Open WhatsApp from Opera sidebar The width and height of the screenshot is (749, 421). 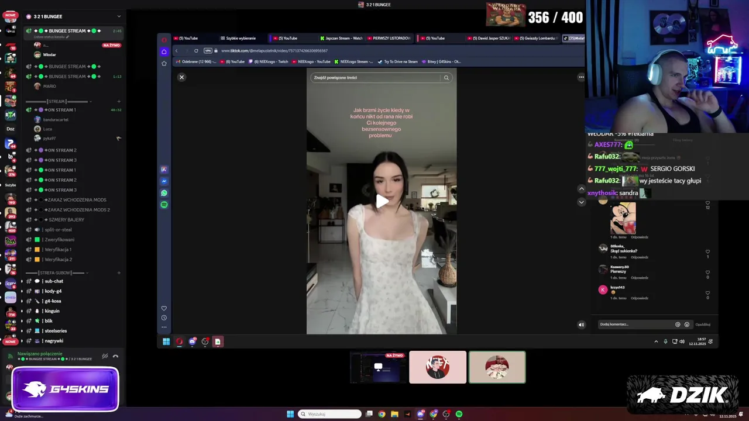[x=164, y=193]
